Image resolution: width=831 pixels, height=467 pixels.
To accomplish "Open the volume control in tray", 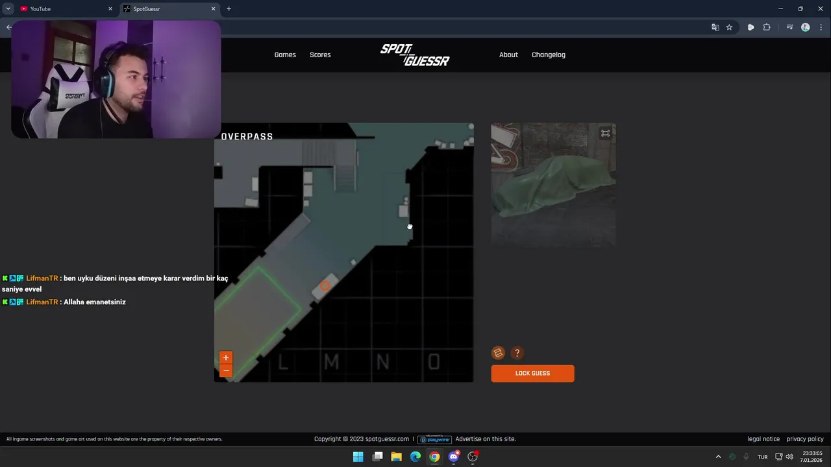I will click(789, 457).
